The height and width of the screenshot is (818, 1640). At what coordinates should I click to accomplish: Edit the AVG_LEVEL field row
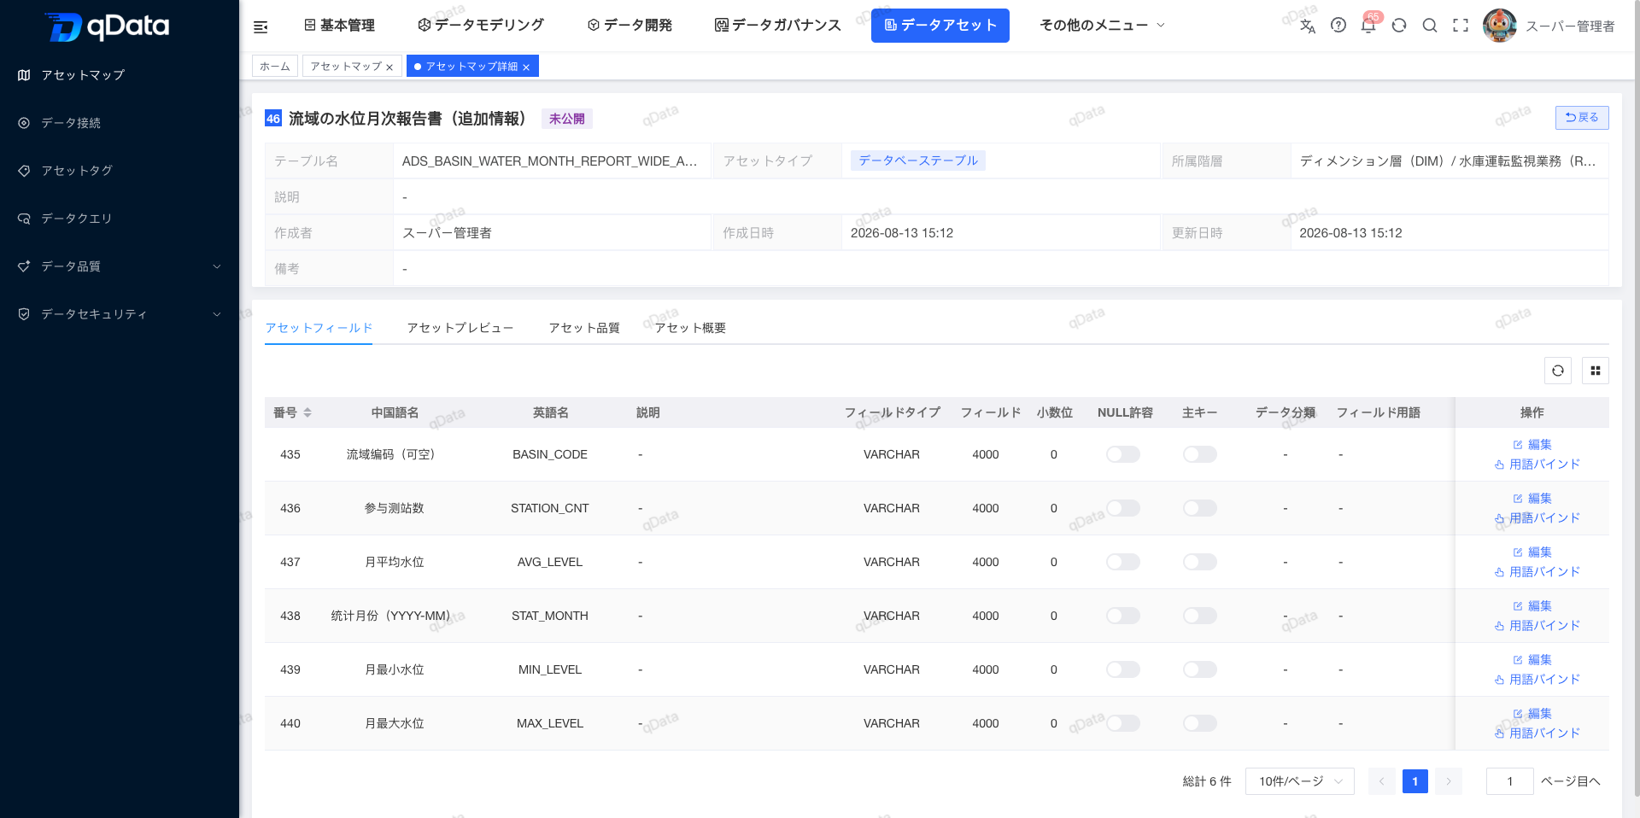tap(1532, 552)
